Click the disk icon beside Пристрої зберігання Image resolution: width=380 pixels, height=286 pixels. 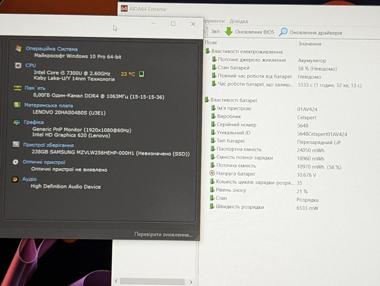(16, 145)
